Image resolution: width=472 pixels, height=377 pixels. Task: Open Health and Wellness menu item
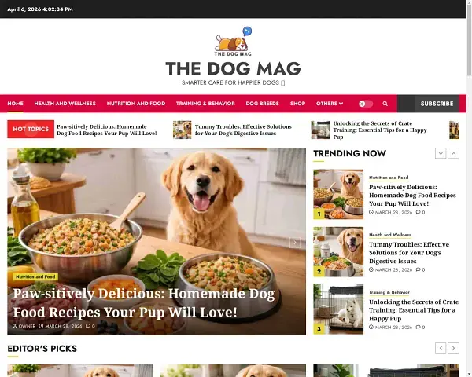tap(65, 104)
